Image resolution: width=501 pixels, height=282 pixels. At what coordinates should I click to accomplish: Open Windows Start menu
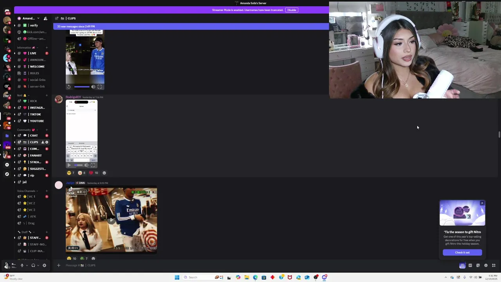pyautogui.click(x=177, y=277)
